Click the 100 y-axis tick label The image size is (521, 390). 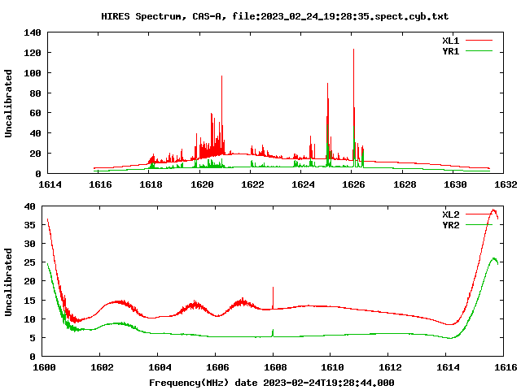coord(33,73)
